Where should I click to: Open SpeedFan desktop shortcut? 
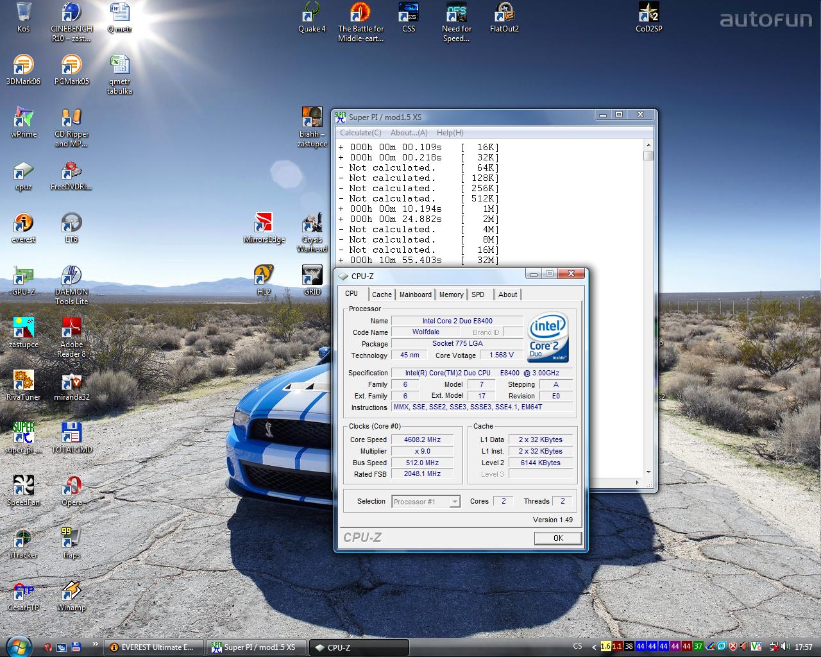click(x=24, y=490)
